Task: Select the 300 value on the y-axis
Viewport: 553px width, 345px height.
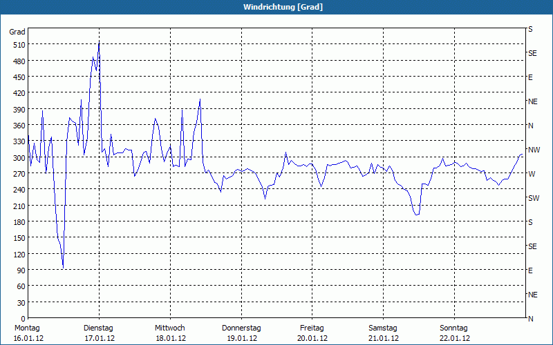Action: click(x=19, y=158)
